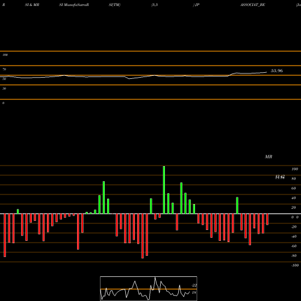
Task: Click the 18 value in the mini chart
Action: pos(194,293)
